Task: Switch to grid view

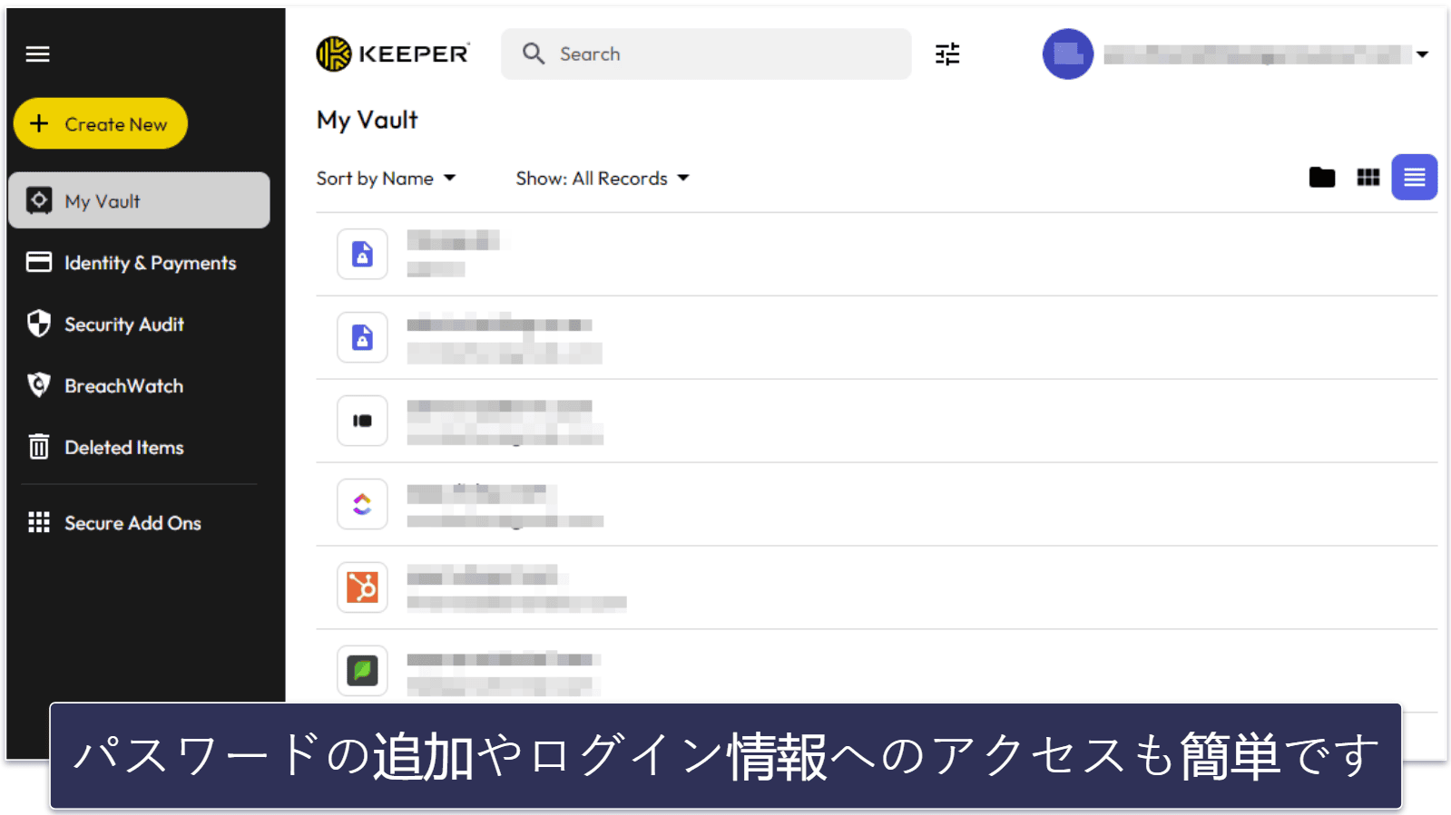Action: (x=1368, y=178)
